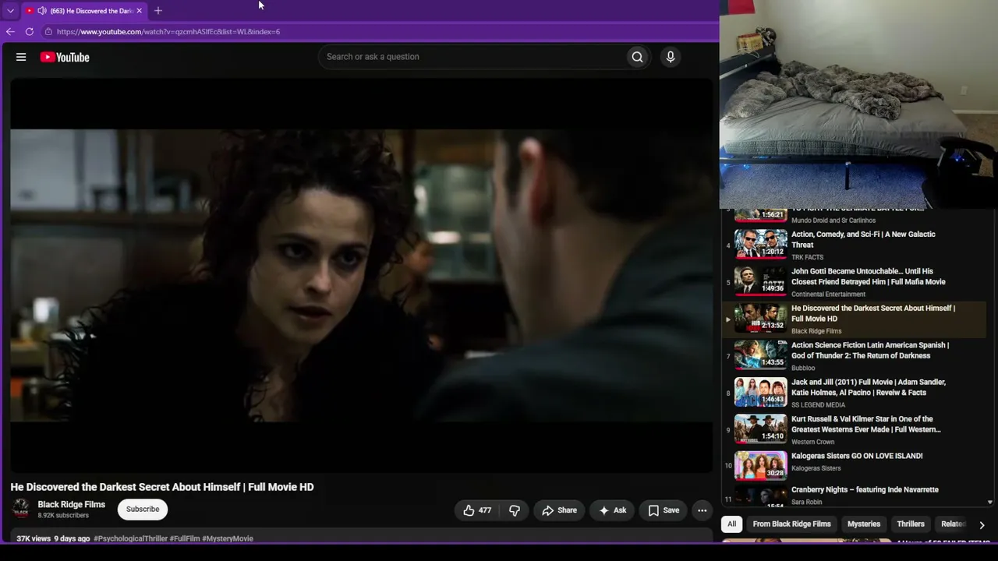
Task: Select the Mysteries chip
Action: click(864, 524)
